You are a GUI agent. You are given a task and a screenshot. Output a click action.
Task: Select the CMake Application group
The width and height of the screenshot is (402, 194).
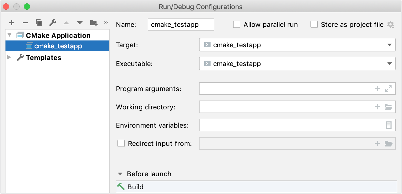tap(58, 35)
